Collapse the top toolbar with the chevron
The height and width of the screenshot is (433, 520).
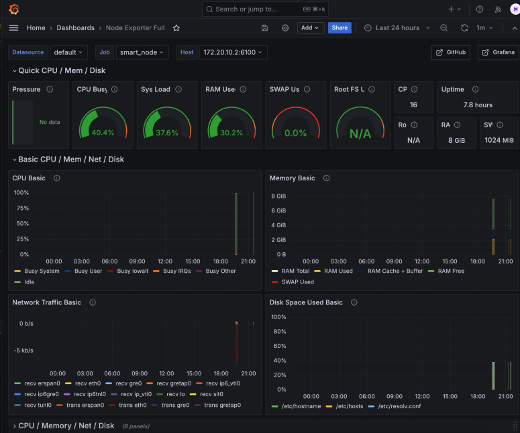click(x=515, y=28)
